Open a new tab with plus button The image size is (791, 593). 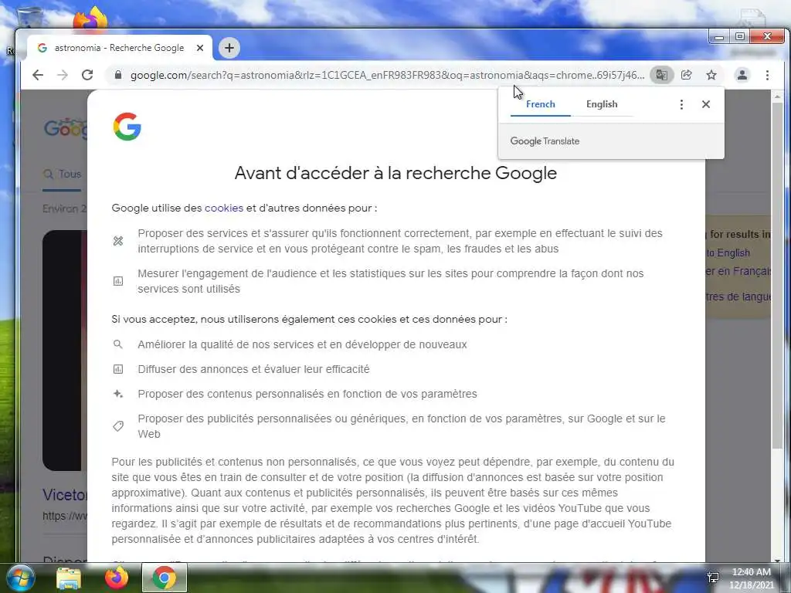point(229,48)
